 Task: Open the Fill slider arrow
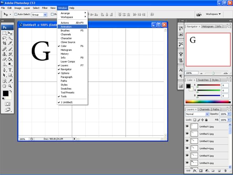(x=229, y=120)
